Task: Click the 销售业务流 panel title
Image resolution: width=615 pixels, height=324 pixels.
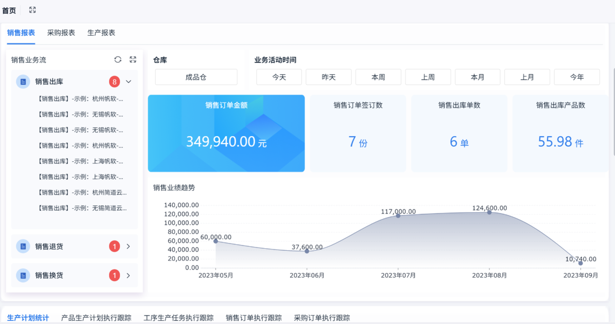Action: pos(29,60)
